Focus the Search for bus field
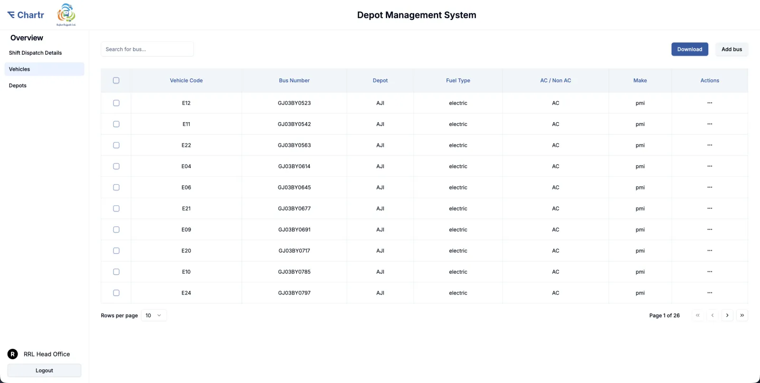760x383 pixels. [147, 49]
